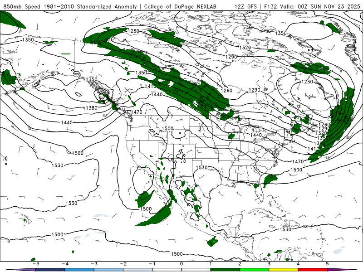Click the navy -5 to -4 colorbar segment
This screenshot has width=363, height=272.
pos(50,270)
